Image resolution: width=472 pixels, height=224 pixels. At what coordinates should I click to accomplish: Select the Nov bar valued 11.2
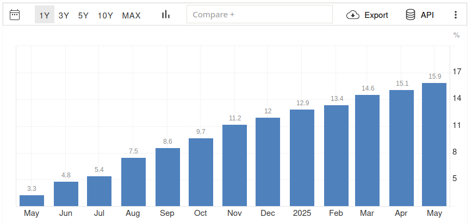pos(234,165)
